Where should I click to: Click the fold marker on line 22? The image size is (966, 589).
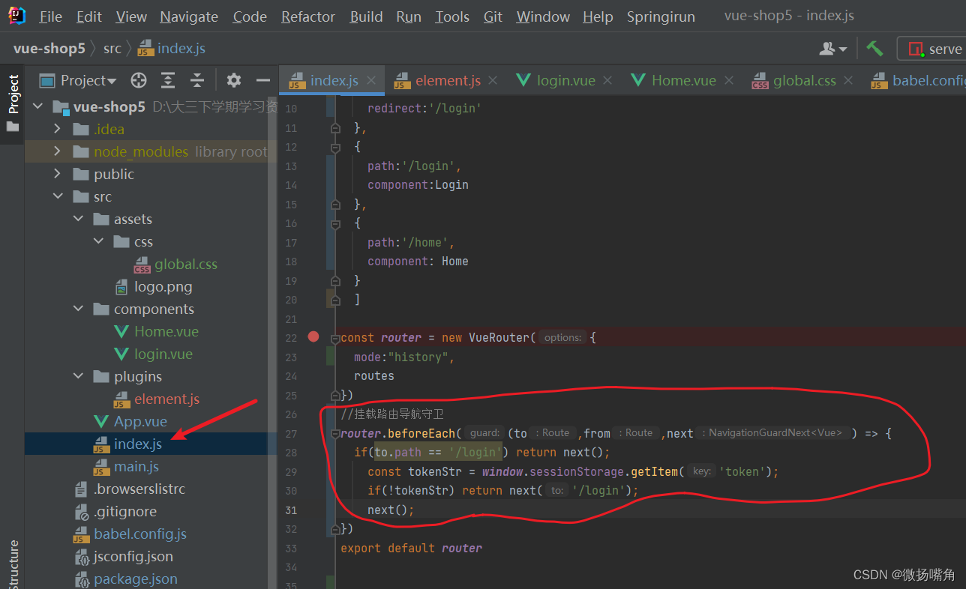pyautogui.click(x=334, y=337)
